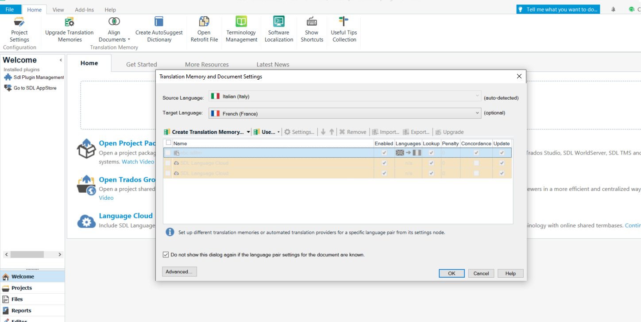The height and width of the screenshot is (322, 641).
Task: Click the translation memory Settings toolbar button
Action: (299, 132)
